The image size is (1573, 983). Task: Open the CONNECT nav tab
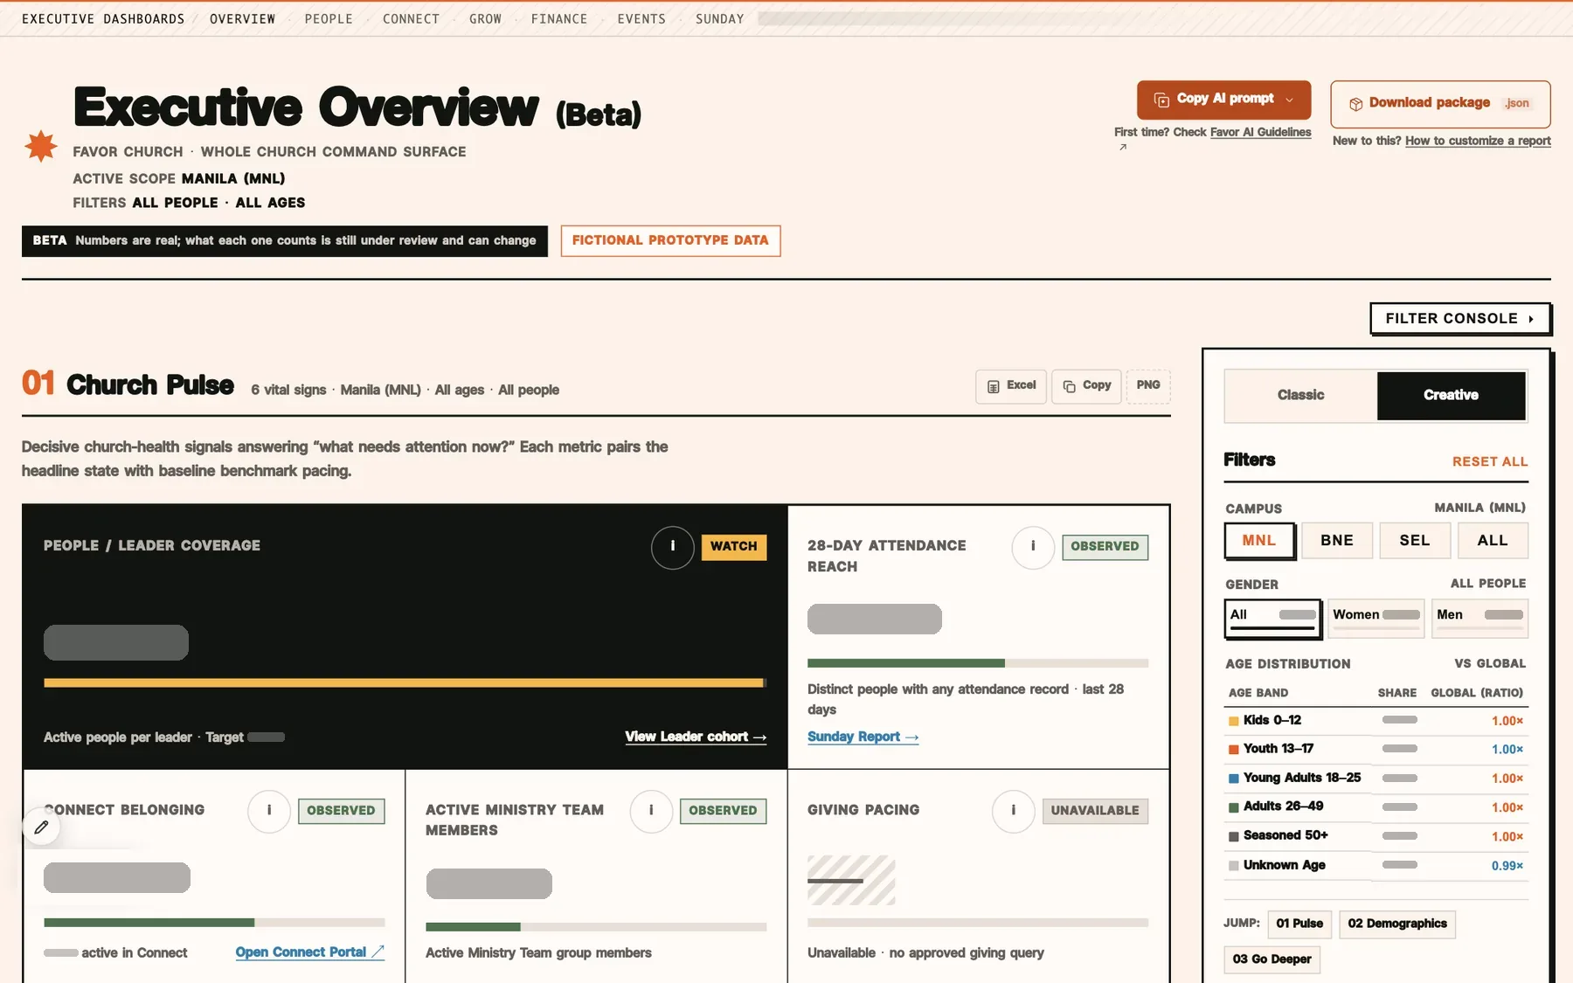pos(411,19)
